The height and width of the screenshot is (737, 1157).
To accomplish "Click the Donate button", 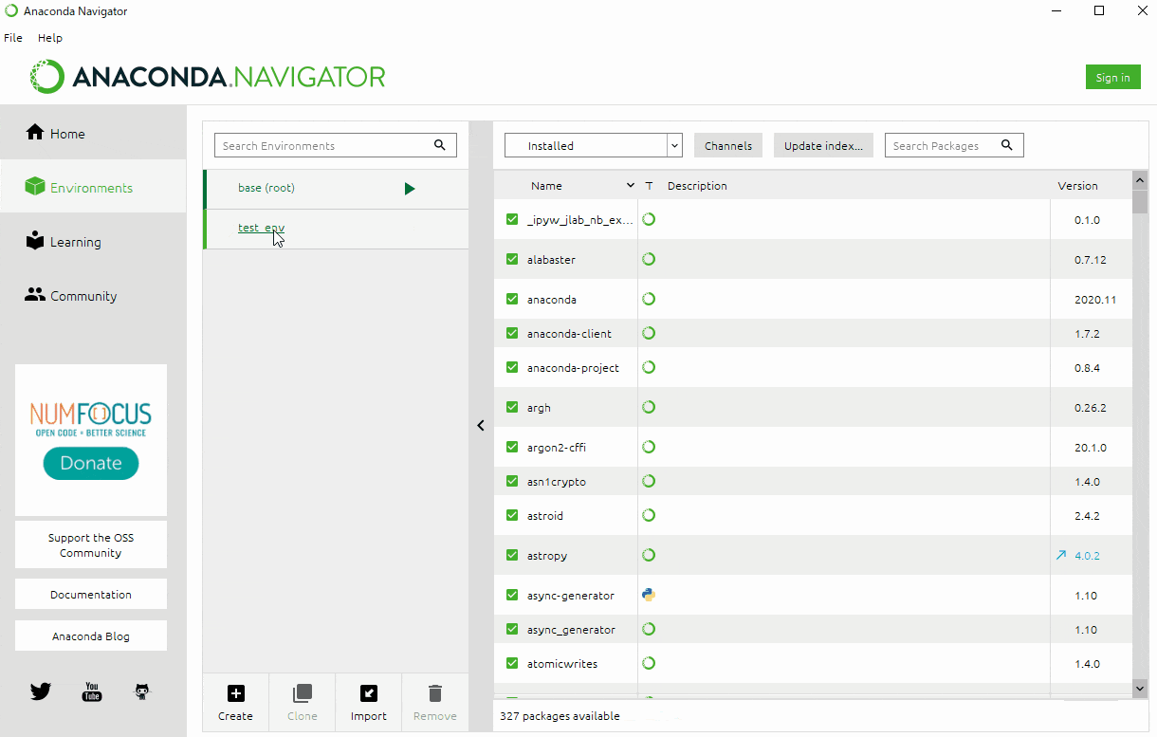I will pyautogui.click(x=90, y=463).
